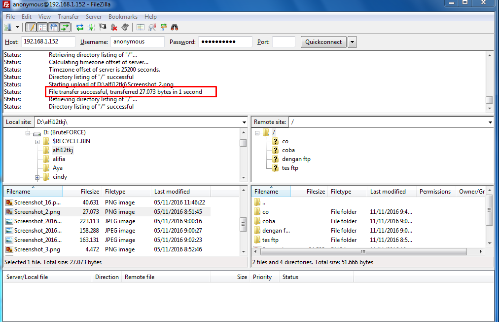Cancel the current operation
This screenshot has width=499, height=322.
tap(103, 26)
